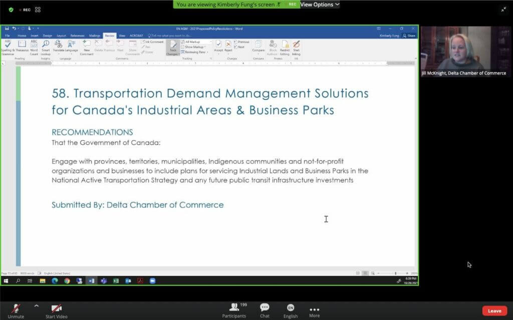Open Restrict Editing pane

pyautogui.click(x=285, y=47)
